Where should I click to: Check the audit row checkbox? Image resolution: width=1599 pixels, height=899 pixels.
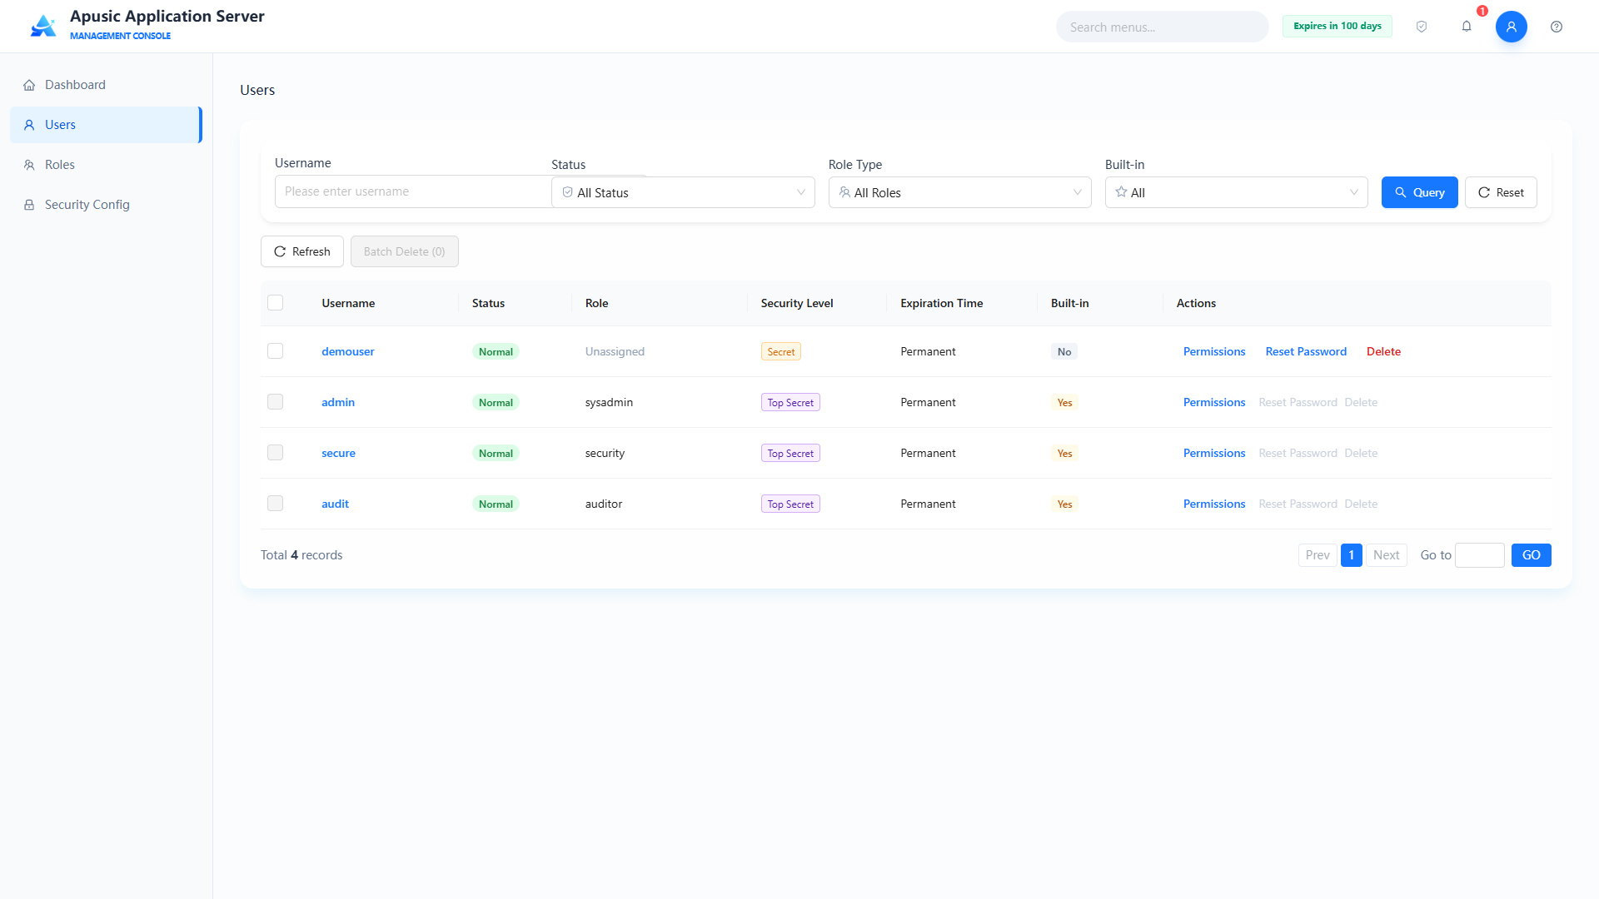click(x=275, y=504)
